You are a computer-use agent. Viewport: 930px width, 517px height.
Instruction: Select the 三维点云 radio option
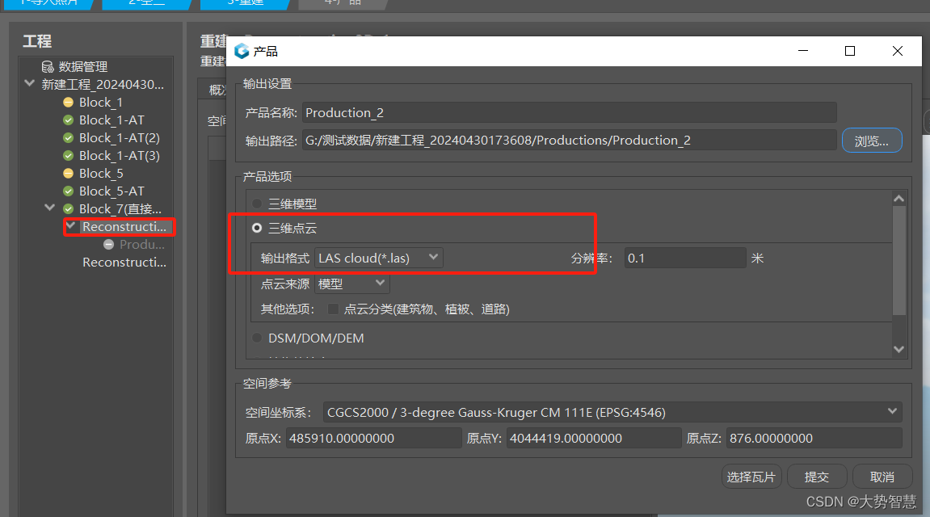257,228
